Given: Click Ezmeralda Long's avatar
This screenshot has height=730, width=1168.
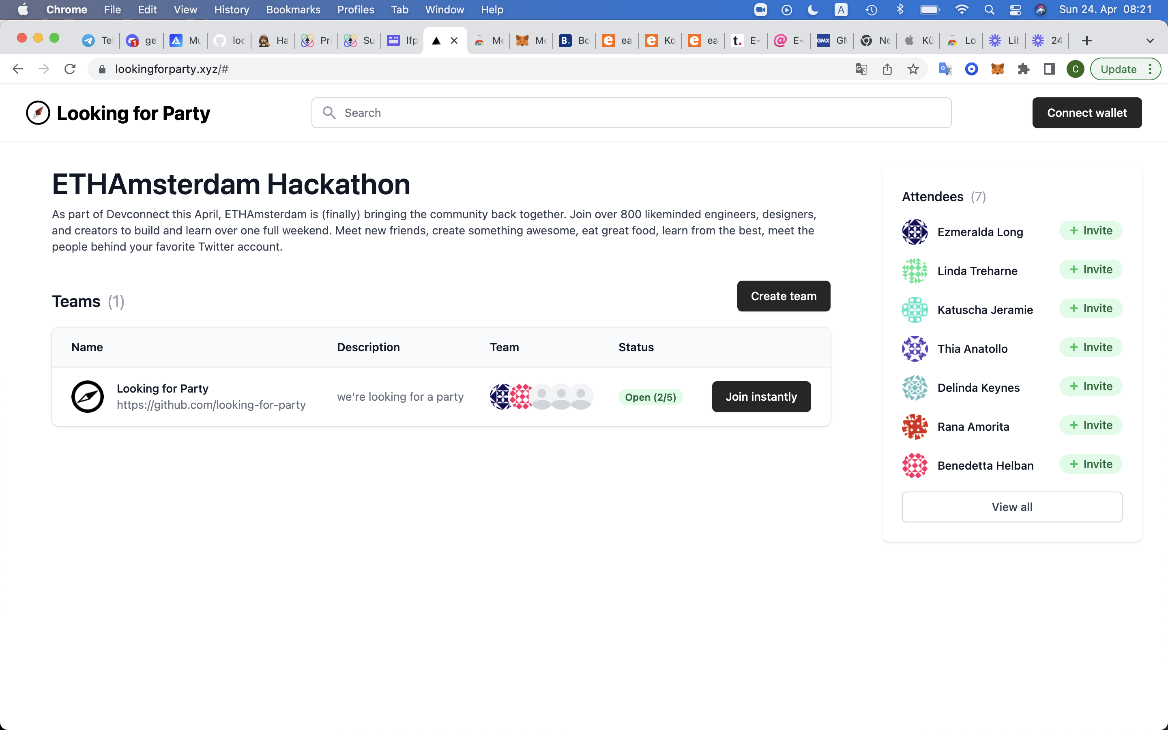Looking at the screenshot, I should tap(915, 232).
